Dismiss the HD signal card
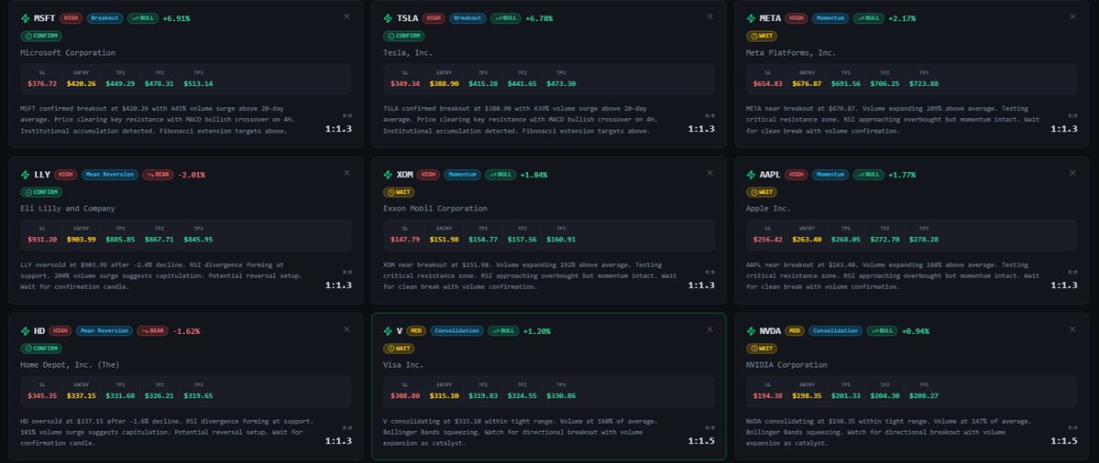The image size is (1099, 463). (346, 328)
